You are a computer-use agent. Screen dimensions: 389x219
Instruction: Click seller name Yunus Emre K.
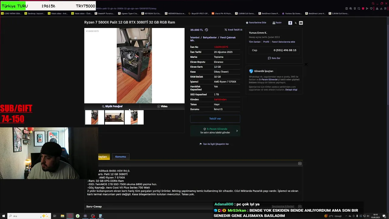click(258, 33)
